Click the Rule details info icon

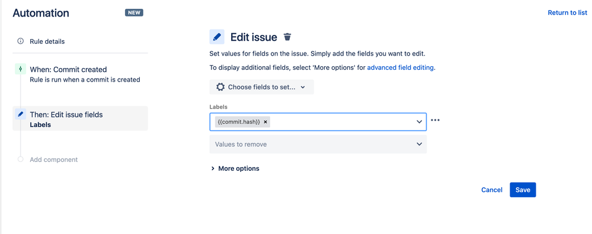click(x=20, y=41)
